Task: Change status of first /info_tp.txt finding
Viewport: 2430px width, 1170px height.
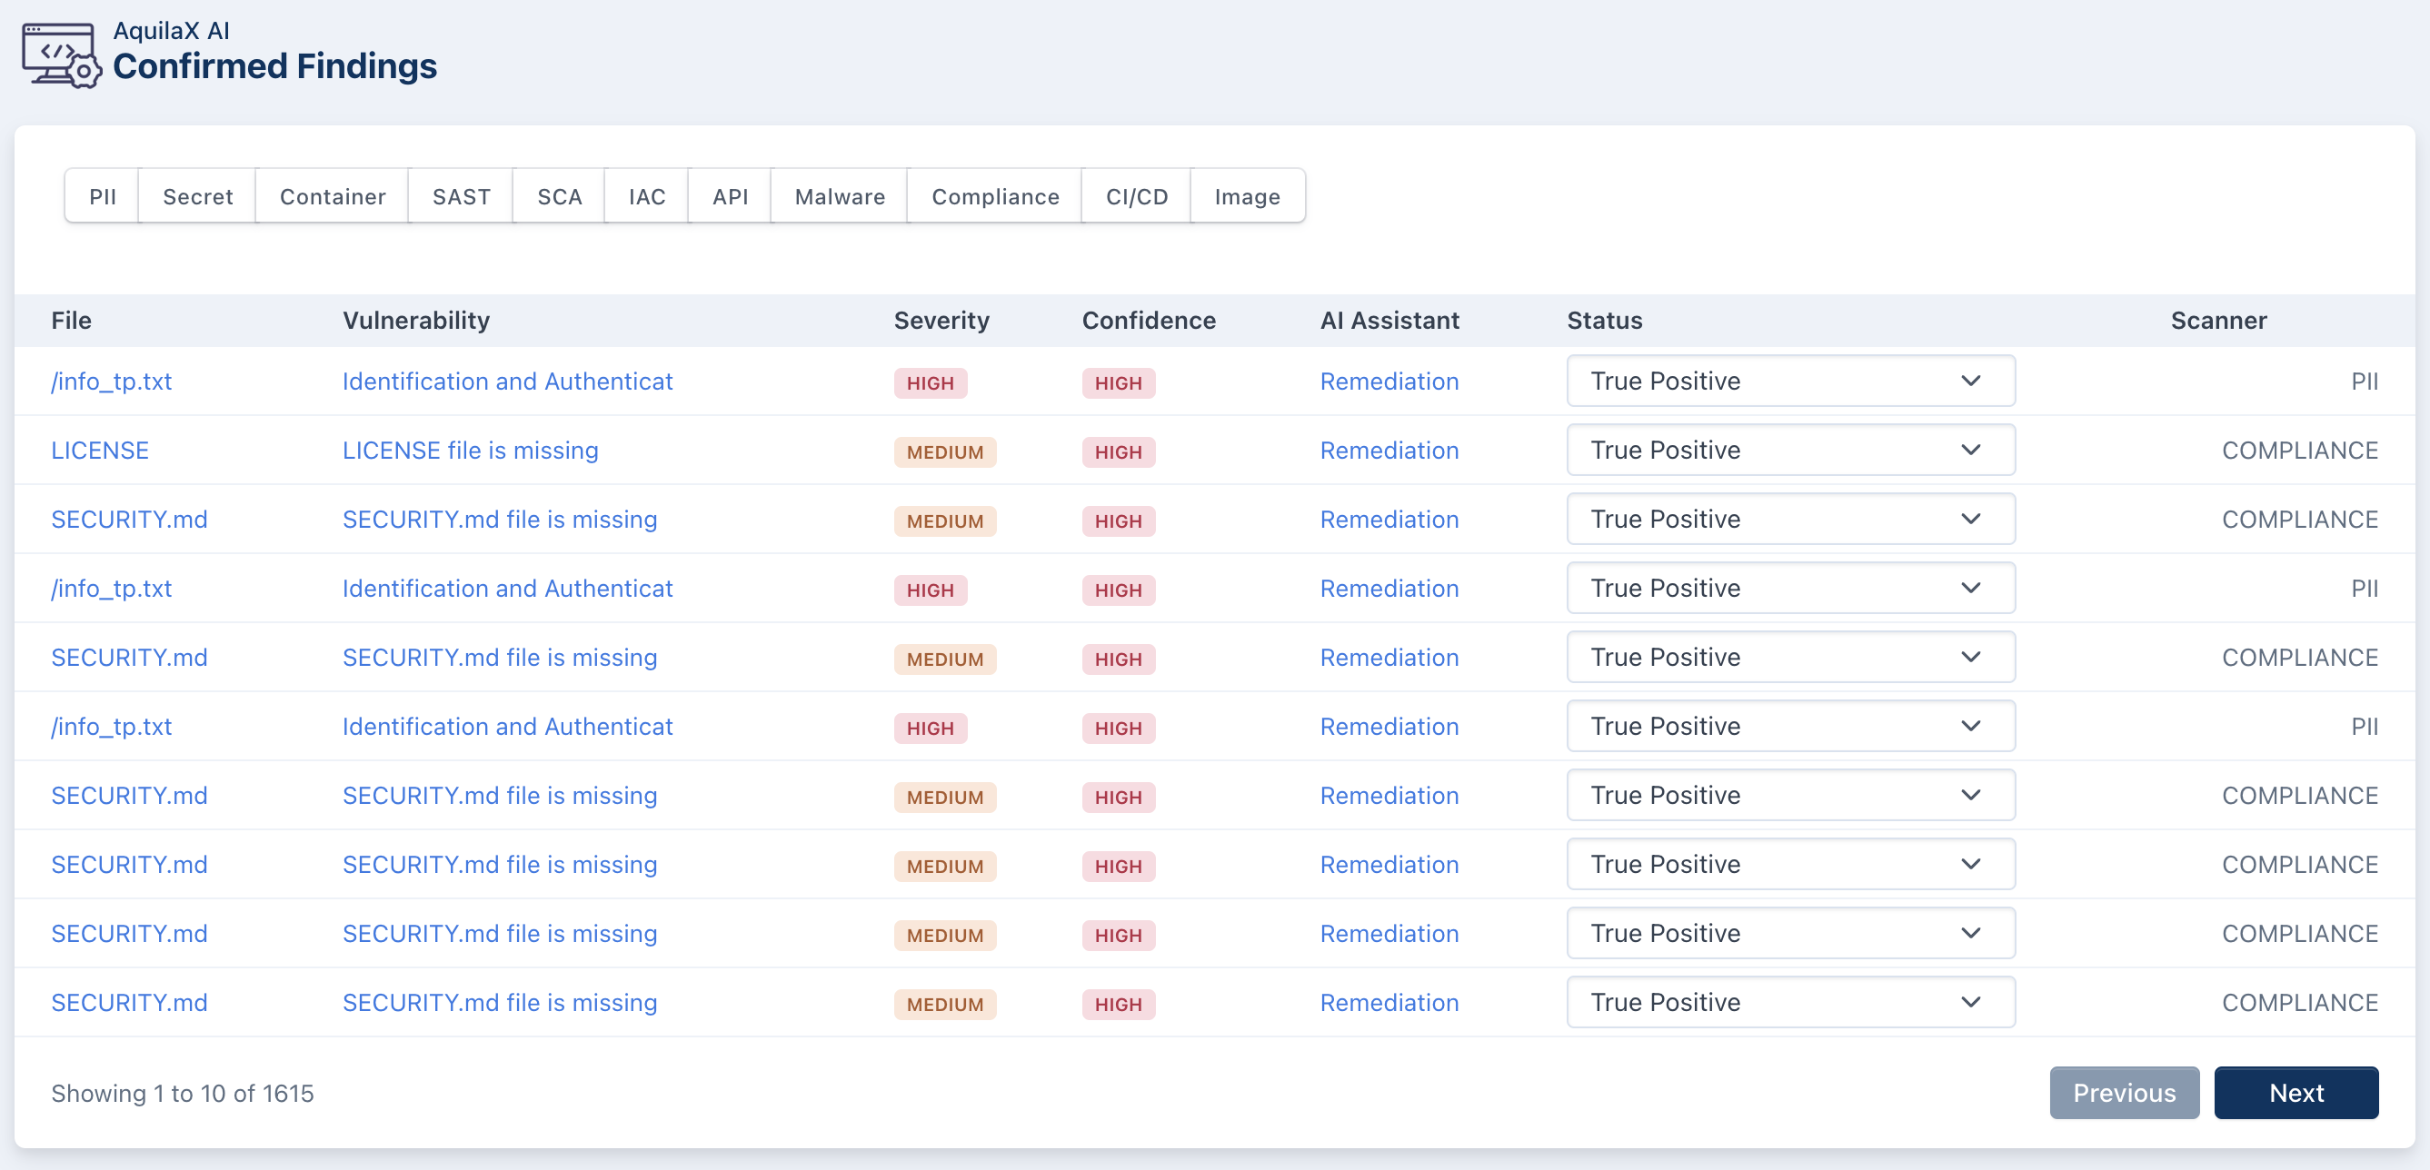Action: click(1789, 381)
